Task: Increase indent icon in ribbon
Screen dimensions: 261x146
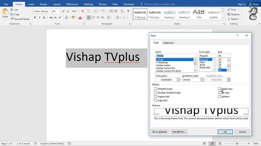Action: [116, 11]
